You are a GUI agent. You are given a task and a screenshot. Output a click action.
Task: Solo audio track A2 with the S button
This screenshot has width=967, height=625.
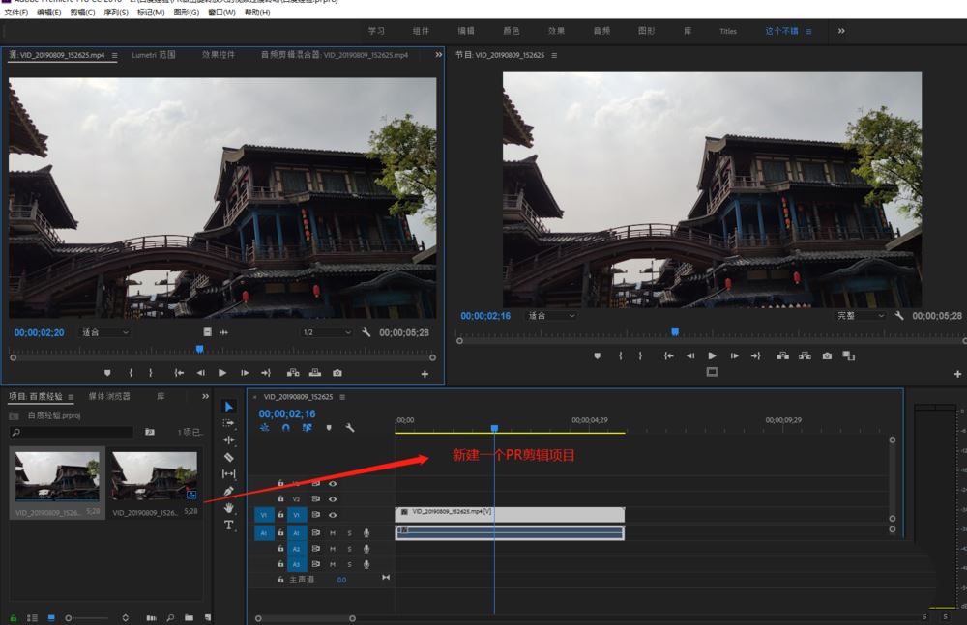tap(349, 549)
